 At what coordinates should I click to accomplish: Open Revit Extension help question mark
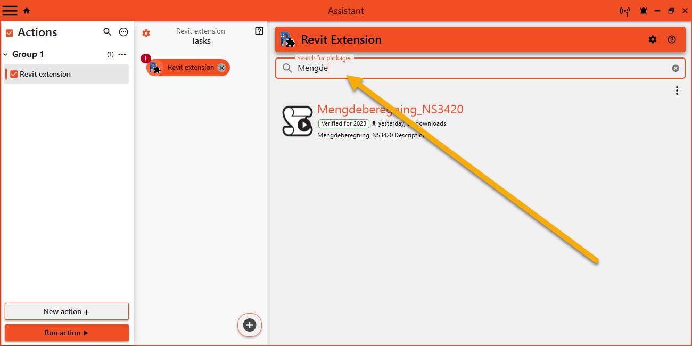pos(672,39)
